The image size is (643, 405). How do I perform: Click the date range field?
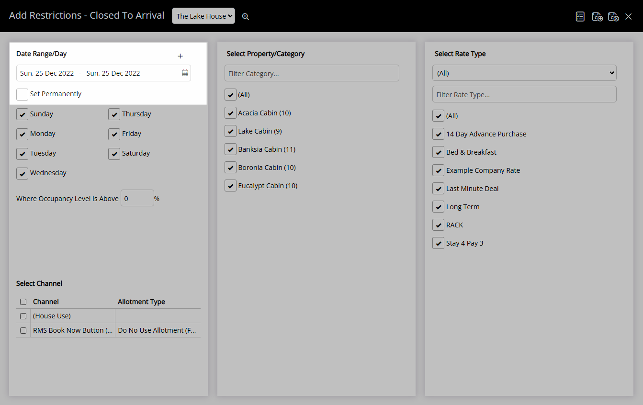coord(103,73)
